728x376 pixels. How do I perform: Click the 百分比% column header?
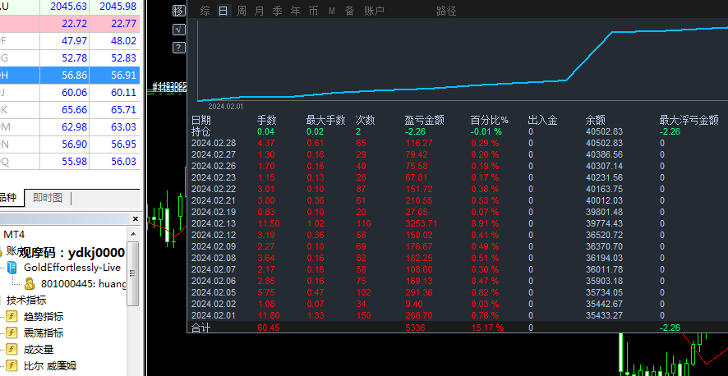point(490,121)
